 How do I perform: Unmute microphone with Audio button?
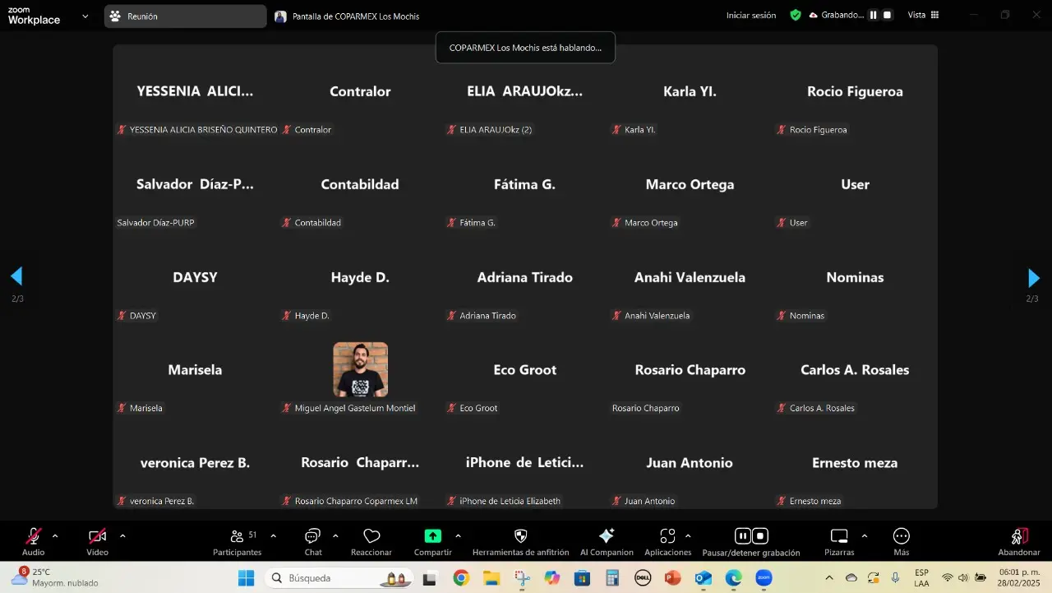click(34, 537)
